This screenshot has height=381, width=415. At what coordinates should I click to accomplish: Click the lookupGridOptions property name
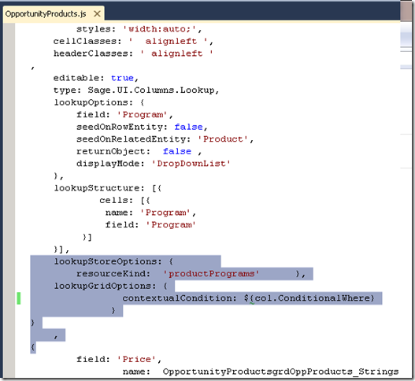105,286
